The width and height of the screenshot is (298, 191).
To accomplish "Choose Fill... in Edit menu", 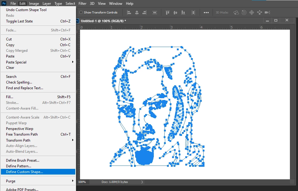I will (x=38, y=97).
